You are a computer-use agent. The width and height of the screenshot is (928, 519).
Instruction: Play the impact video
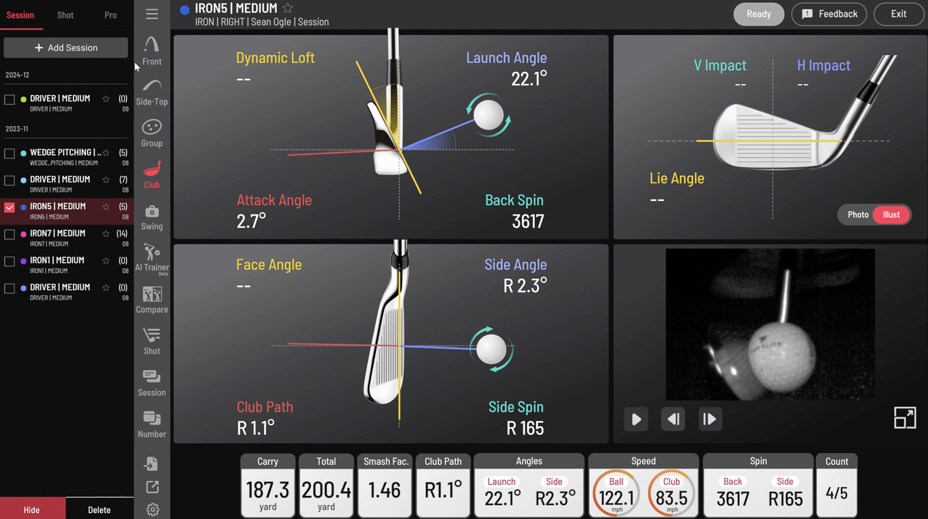[x=636, y=419]
